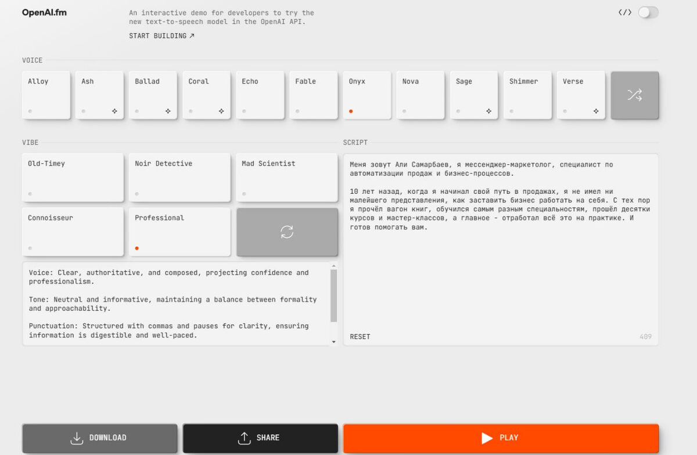Click the sparkle icon on Verse card
Viewport: 697px width, 455px height.
tap(595, 111)
